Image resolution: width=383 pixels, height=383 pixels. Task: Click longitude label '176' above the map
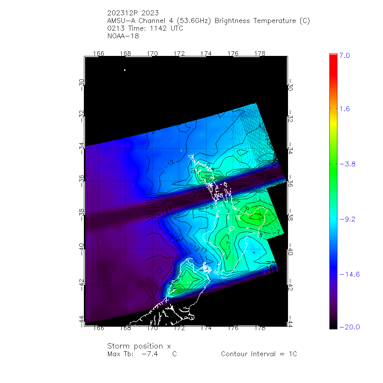233,53
